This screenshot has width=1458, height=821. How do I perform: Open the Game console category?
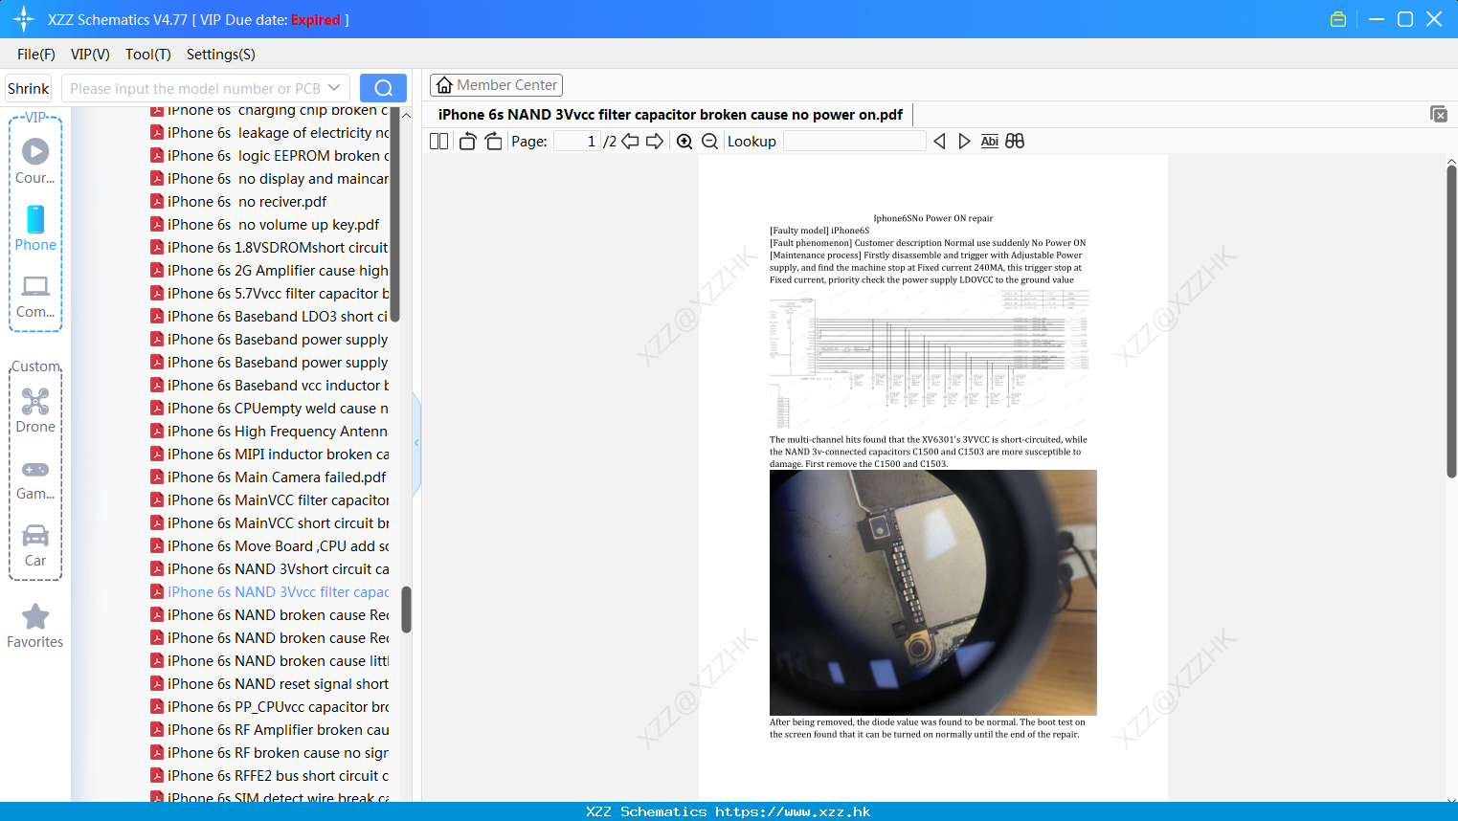coord(35,480)
